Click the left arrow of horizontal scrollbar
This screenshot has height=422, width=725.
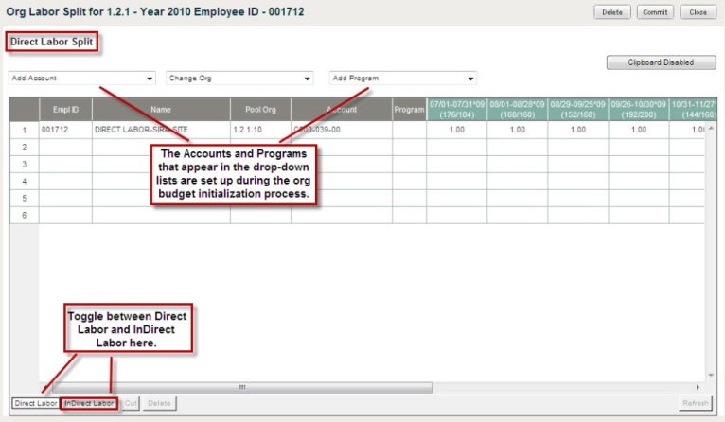tap(44, 387)
